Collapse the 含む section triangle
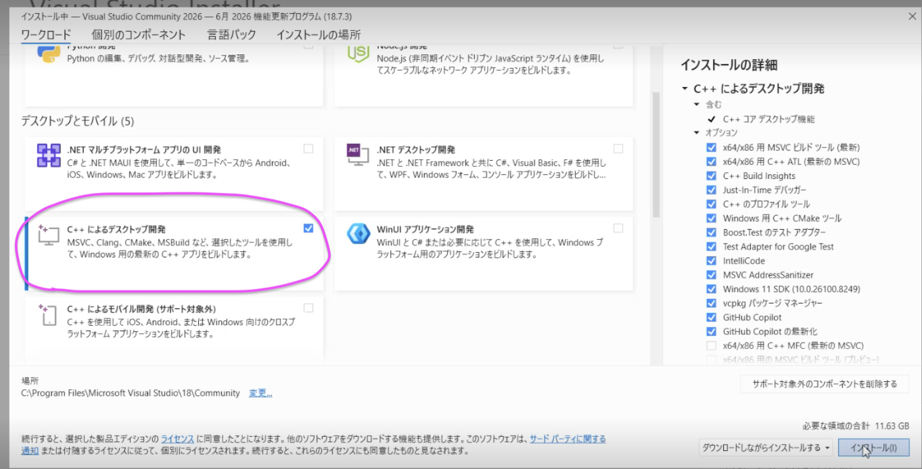The height and width of the screenshot is (469, 922). click(x=697, y=105)
